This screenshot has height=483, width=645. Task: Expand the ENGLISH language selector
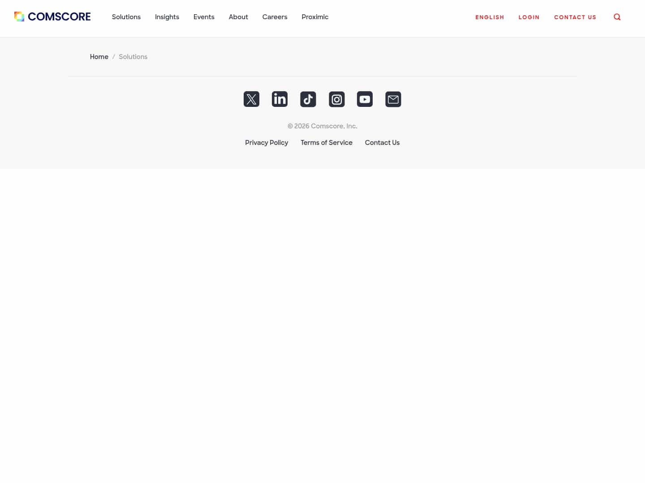[490, 17]
